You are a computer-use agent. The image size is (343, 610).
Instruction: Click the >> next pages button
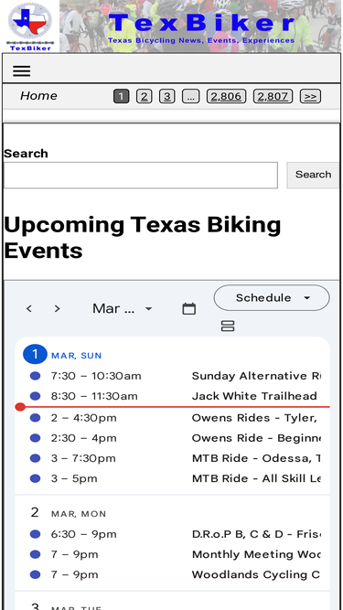point(310,96)
